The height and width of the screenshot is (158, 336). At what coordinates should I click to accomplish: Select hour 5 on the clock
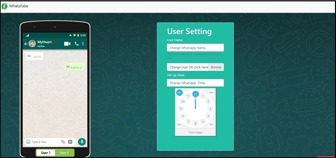tap(203, 122)
